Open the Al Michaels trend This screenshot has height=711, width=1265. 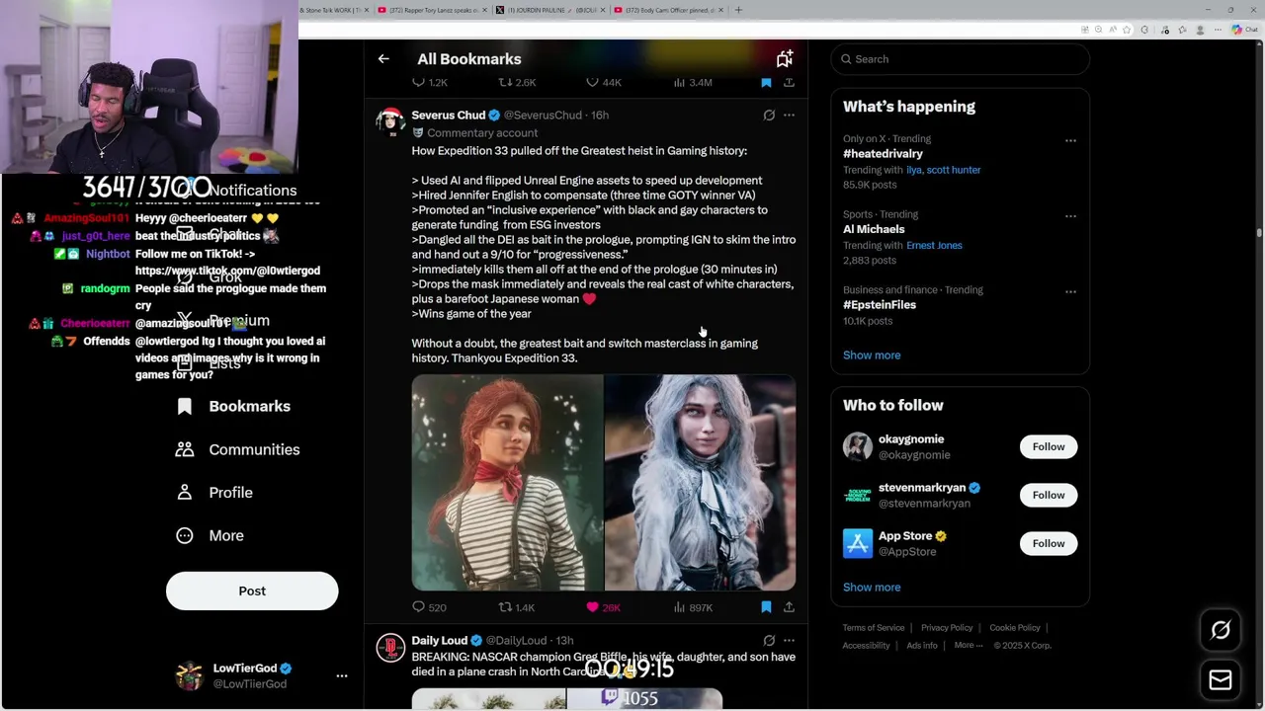pos(874,229)
